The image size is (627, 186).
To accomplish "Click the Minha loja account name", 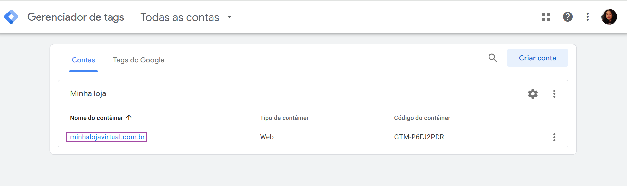I will (88, 93).
